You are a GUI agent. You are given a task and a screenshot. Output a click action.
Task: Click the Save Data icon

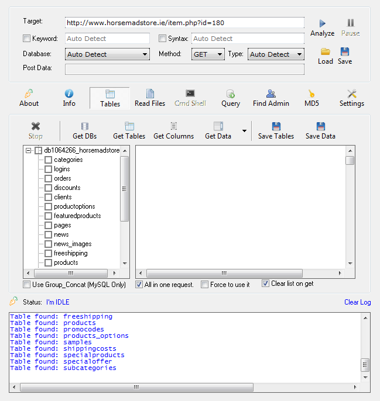pyautogui.click(x=320, y=126)
